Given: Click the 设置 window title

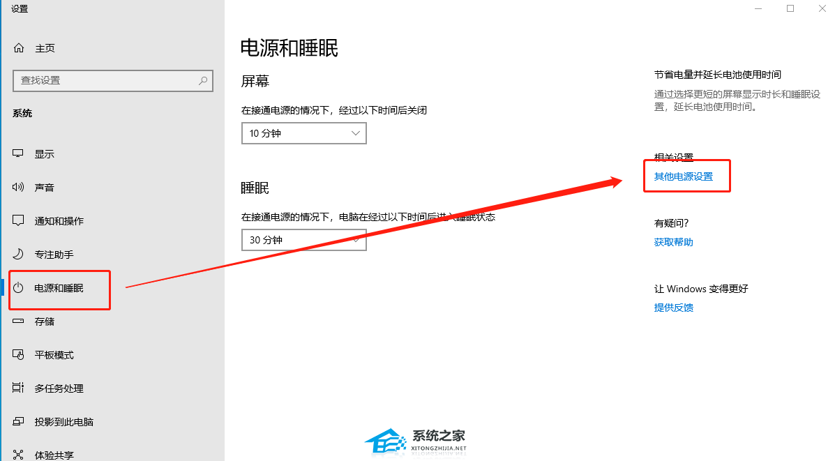Looking at the screenshot, I should [20, 8].
